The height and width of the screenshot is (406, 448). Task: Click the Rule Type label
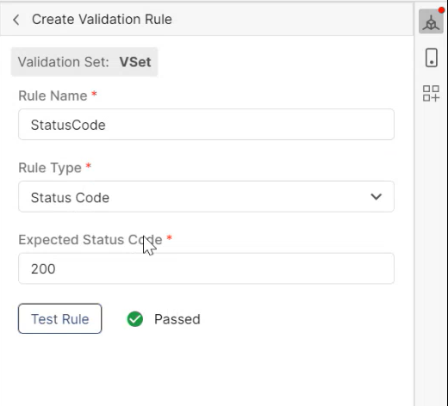pyautogui.click(x=50, y=168)
